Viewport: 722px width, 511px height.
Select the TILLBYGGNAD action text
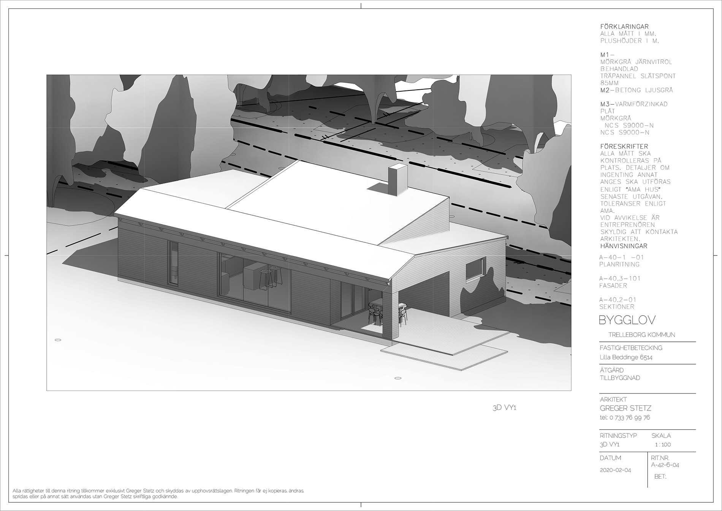pos(619,378)
